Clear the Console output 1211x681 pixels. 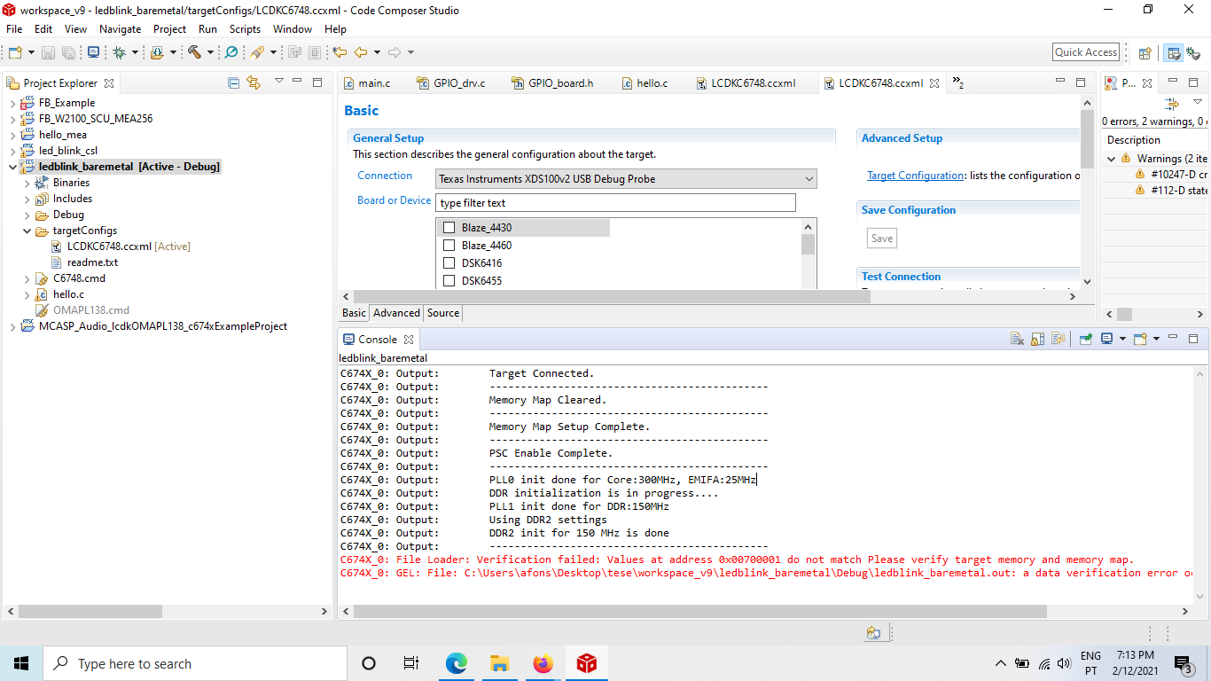(1018, 339)
